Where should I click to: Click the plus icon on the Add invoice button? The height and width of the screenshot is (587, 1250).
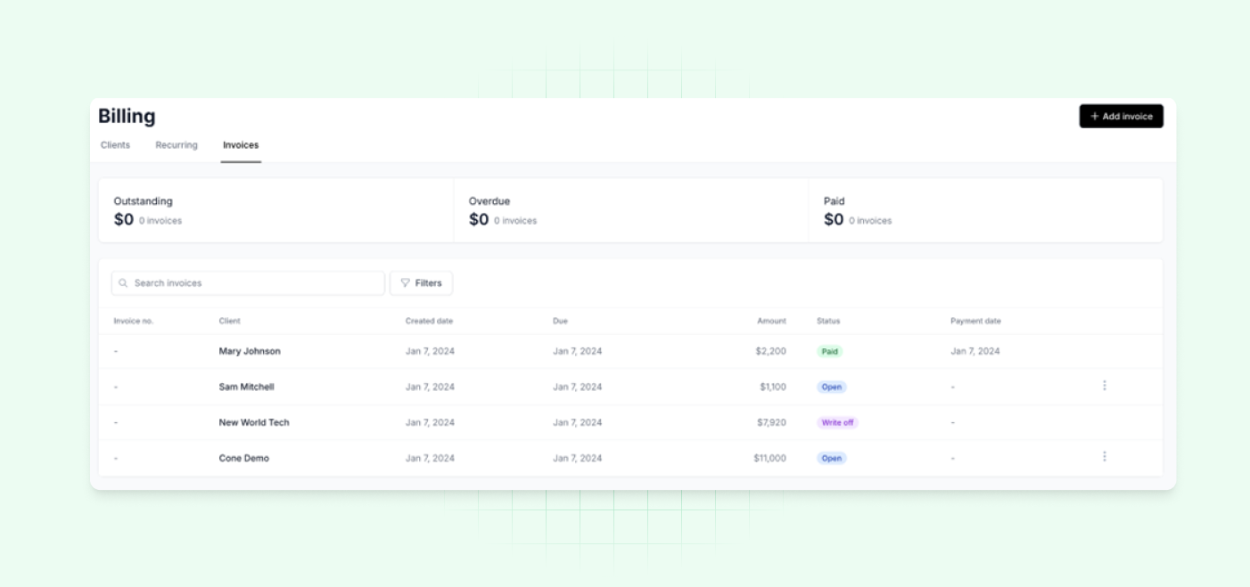(x=1095, y=116)
